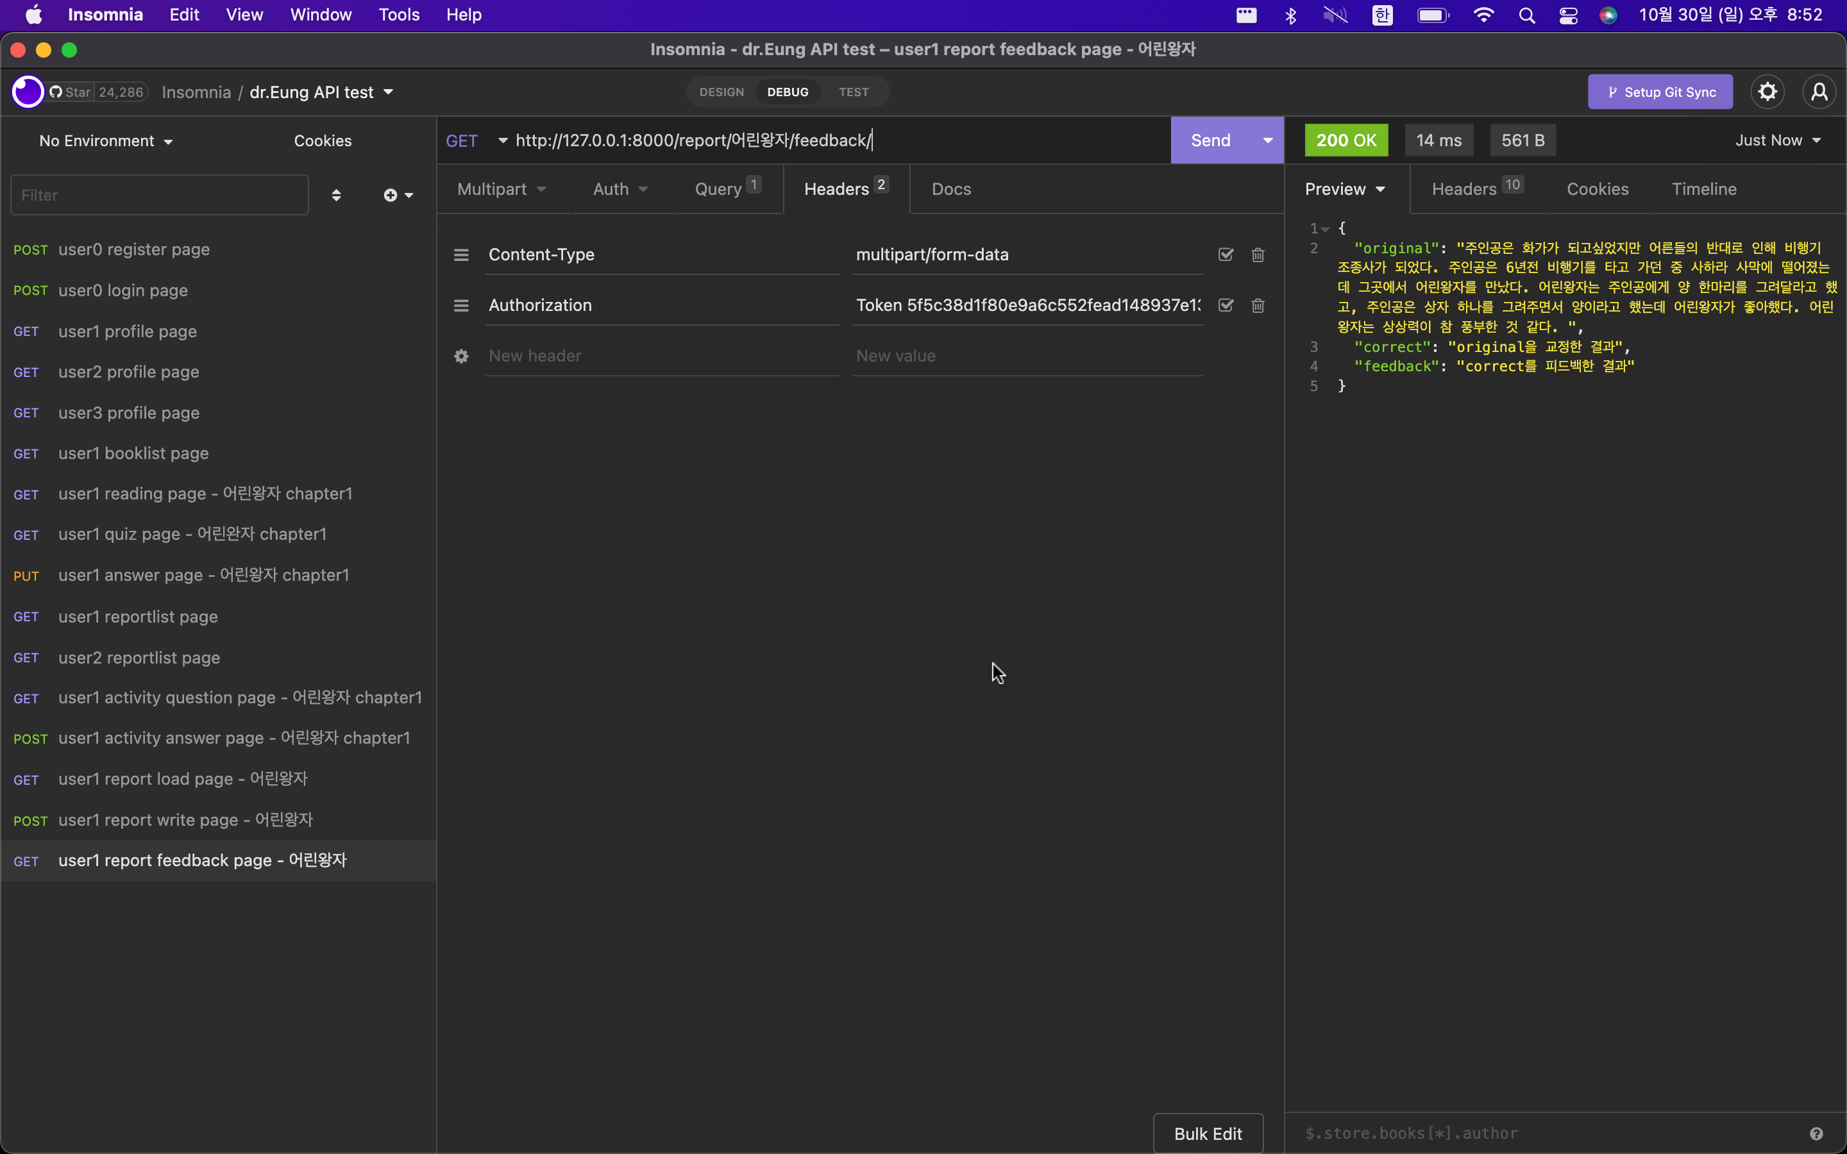Switch to the TEST tab
1847x1154 pixels.
pyautogui.click(x=854, y=92)
